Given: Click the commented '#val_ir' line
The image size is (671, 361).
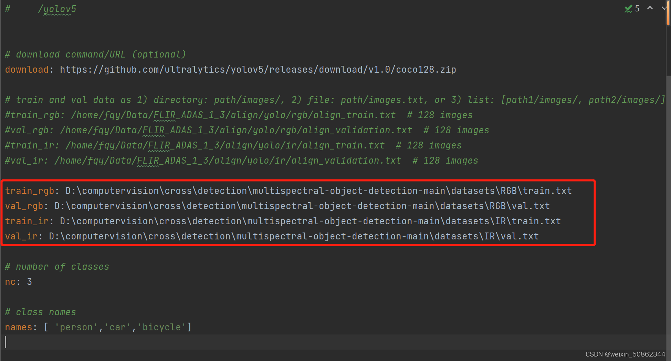Looking at the screenshot, I should point(241,161).
